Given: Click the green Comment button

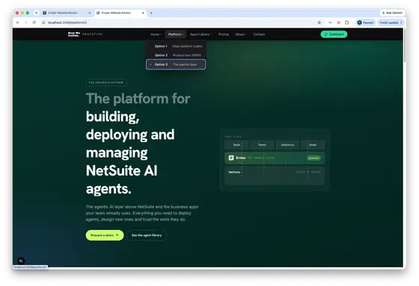Looking at the screenshot, I should pos(334,34).
